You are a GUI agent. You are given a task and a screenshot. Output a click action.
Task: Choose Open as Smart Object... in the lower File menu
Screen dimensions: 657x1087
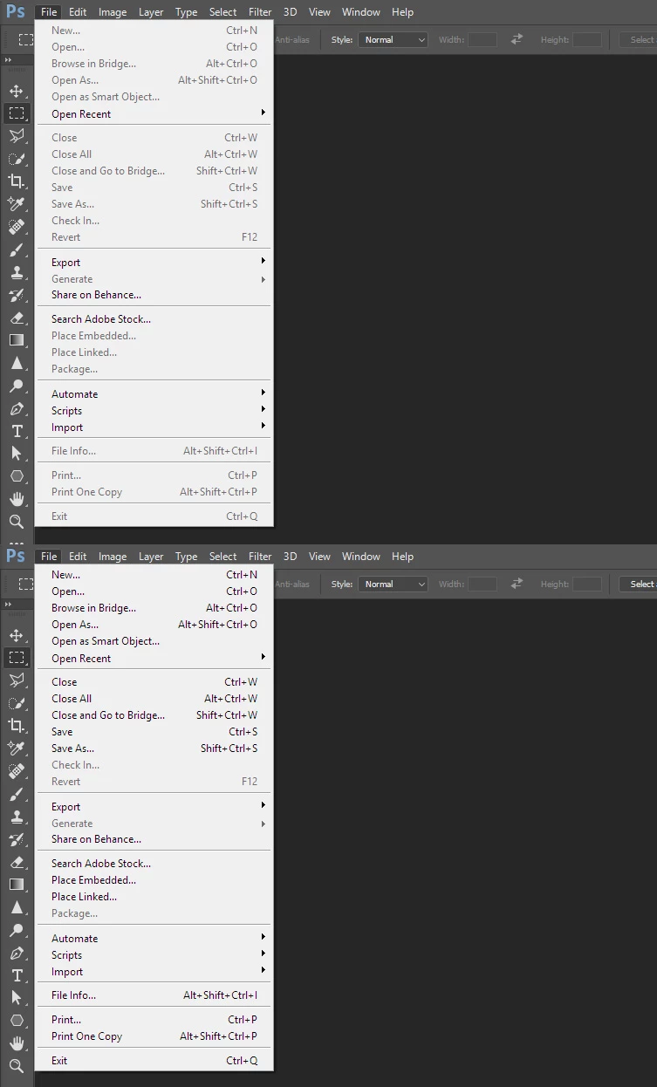[x=154, y=641]
